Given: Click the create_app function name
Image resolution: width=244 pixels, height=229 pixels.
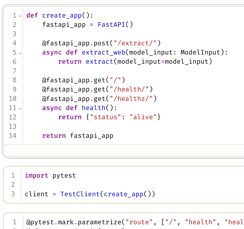Looking at the screenshot, I should tap(62, 15).
